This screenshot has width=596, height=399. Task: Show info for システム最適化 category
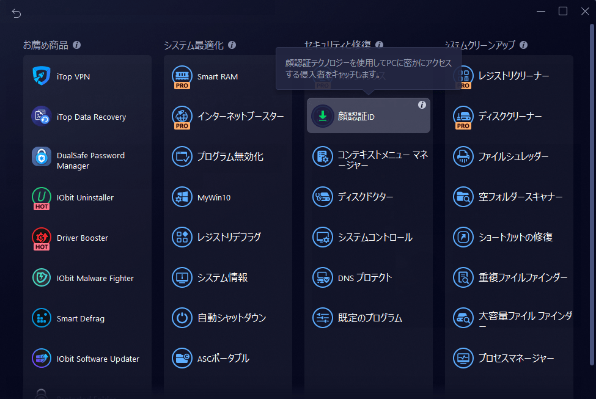232,45
